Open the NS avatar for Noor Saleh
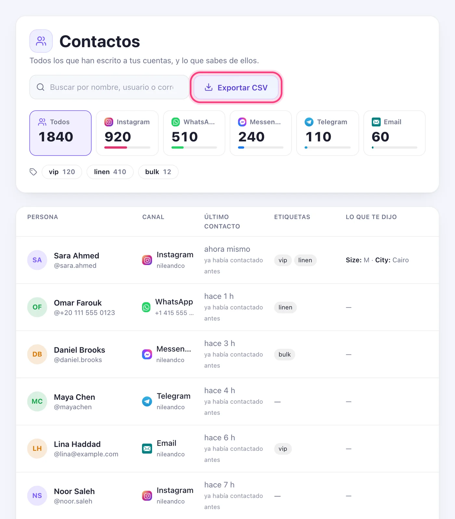The width and height of the screenshot is (455, 519). [37, 496]
